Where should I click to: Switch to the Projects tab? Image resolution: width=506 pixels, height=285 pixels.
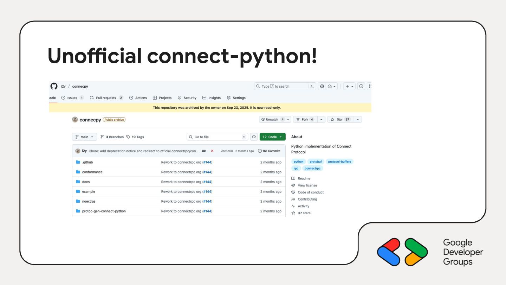coord(162,98)
